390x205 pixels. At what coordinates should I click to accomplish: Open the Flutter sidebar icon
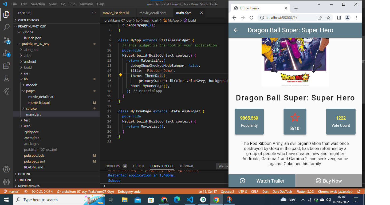(x=6, y=91)
